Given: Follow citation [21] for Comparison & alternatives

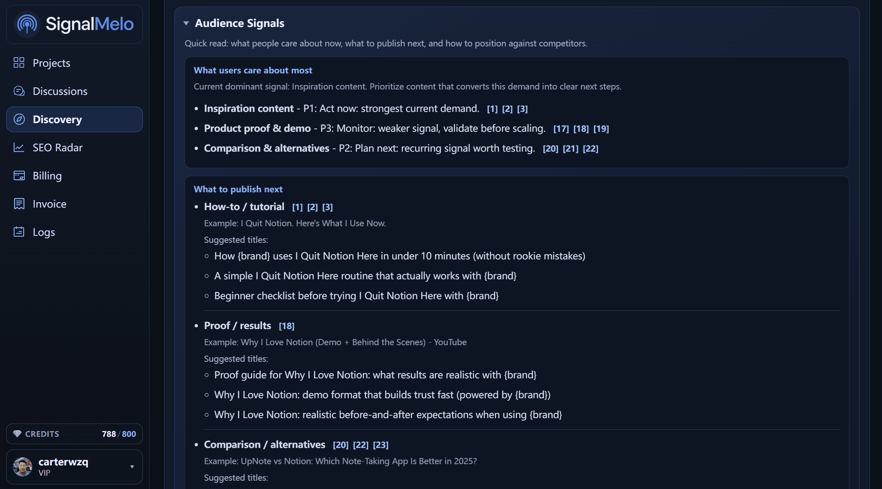Looking at the screenshot, I should [570, 149].
